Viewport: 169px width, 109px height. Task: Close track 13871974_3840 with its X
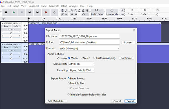3,44
